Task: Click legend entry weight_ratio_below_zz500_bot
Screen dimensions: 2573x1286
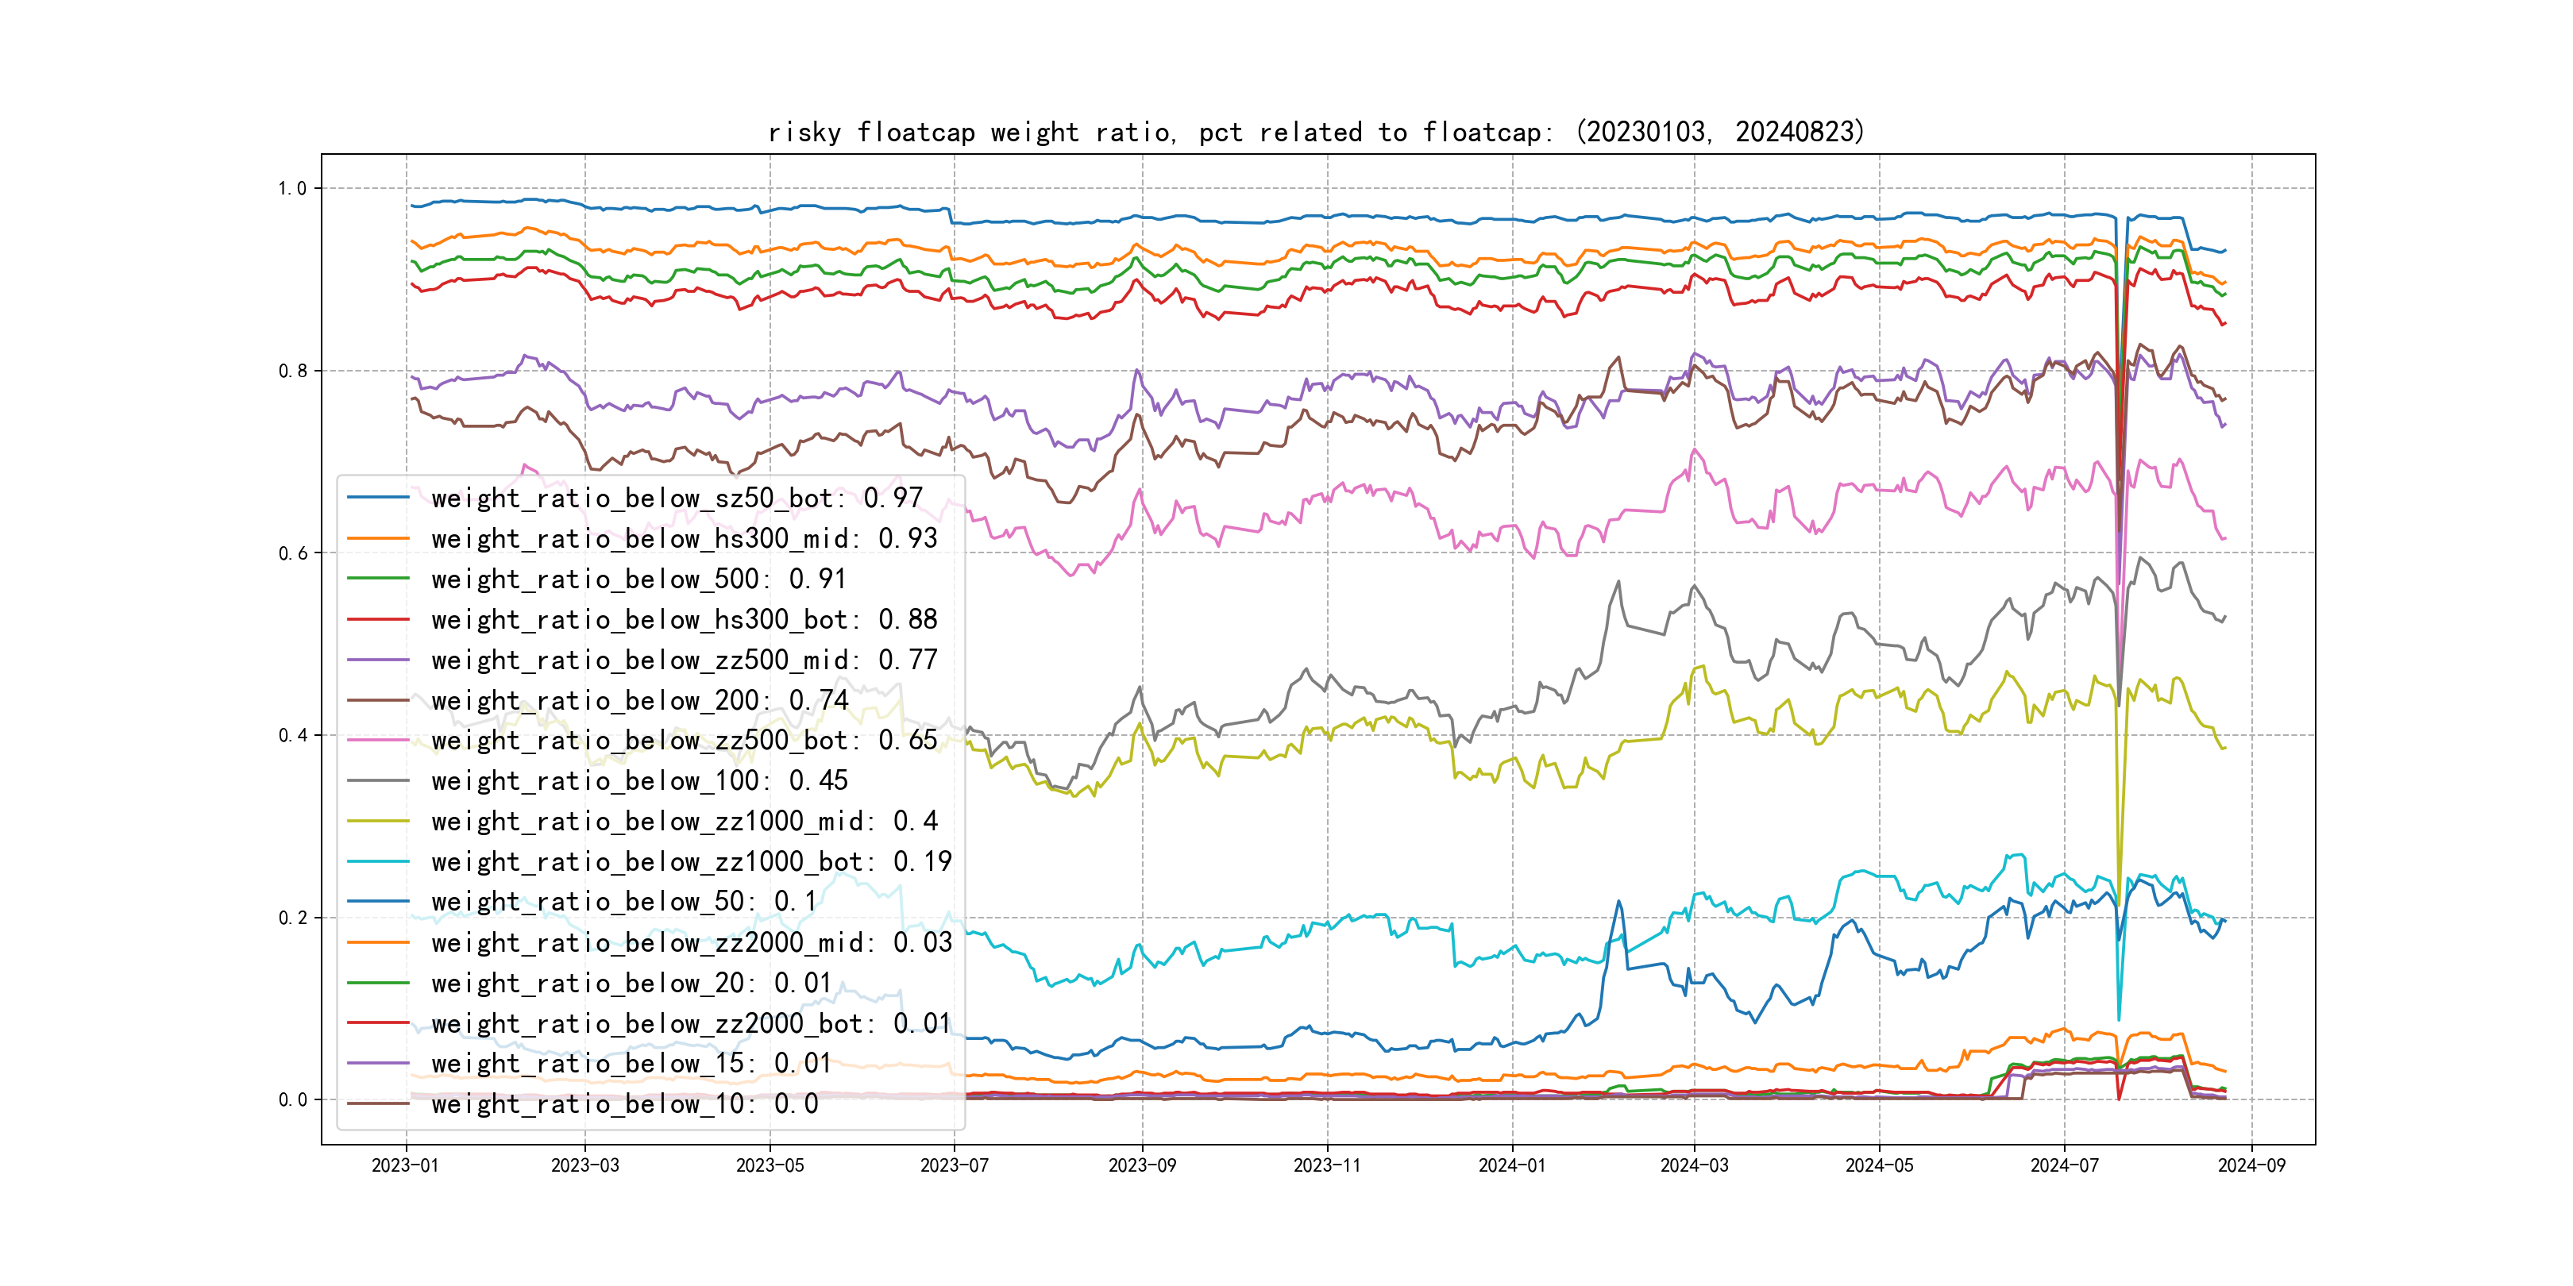Action: tap(685, 741)
